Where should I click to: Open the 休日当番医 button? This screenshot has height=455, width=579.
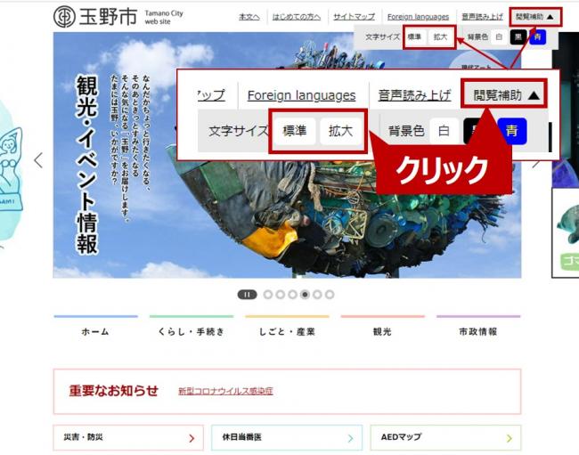pos(287,438)
